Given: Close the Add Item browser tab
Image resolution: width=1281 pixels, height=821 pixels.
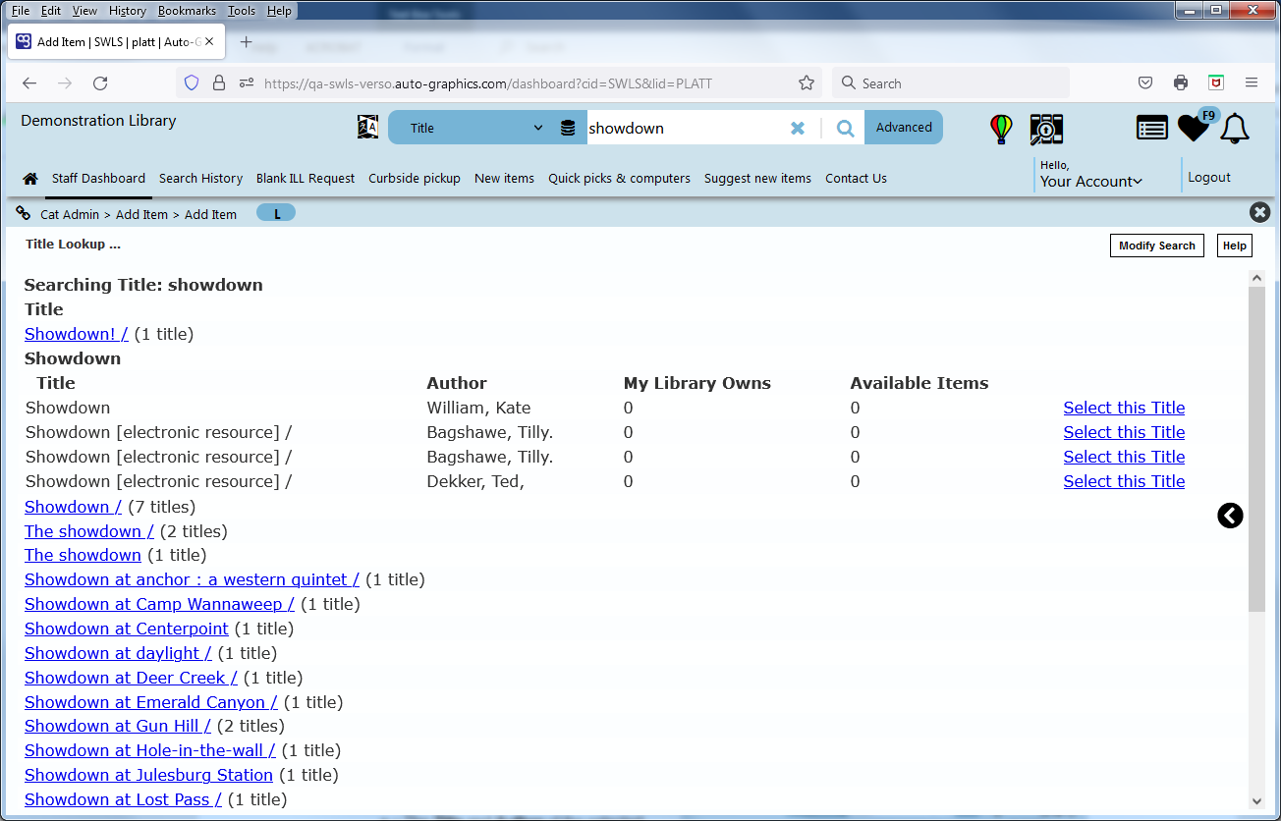Looking at the screenshot, I should 209,42.
